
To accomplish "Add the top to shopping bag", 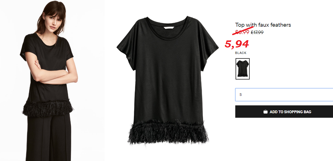I will tap(284, 112).
